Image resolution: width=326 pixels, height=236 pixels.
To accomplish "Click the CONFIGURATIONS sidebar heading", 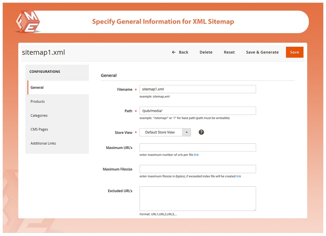I will coord(45,72).
